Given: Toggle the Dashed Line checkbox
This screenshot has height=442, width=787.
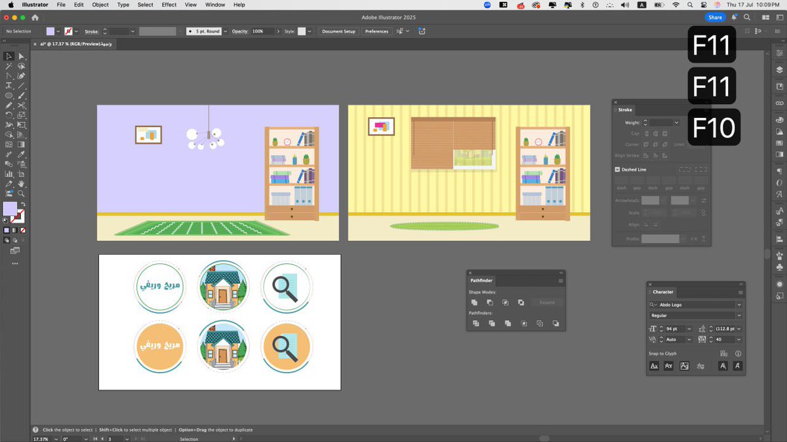Looking at the screenshot, I should pyautogui.click(x=617, y=170).
